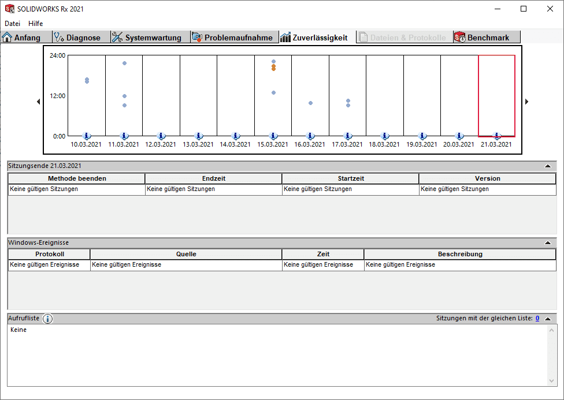564x400 pixels.
Task: Open the Hilfe menu
Action: coord(36,24)
